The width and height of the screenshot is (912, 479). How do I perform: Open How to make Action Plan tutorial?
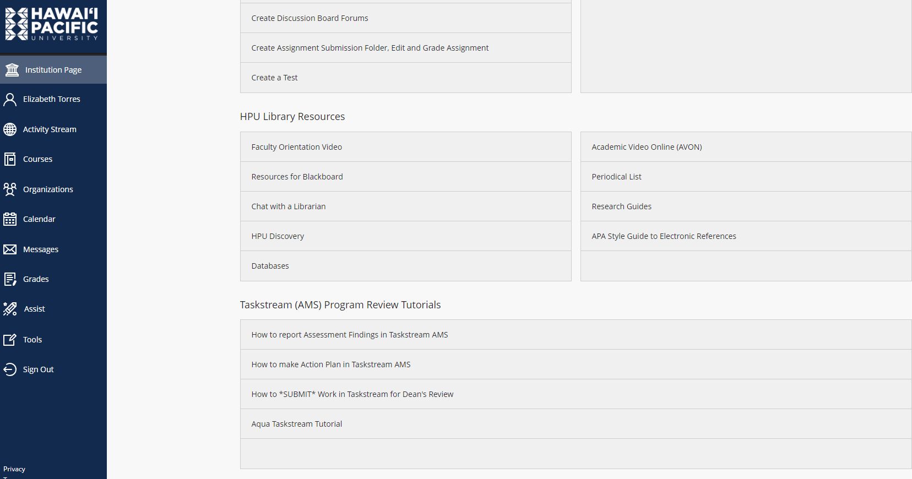(x=576, y=364)
